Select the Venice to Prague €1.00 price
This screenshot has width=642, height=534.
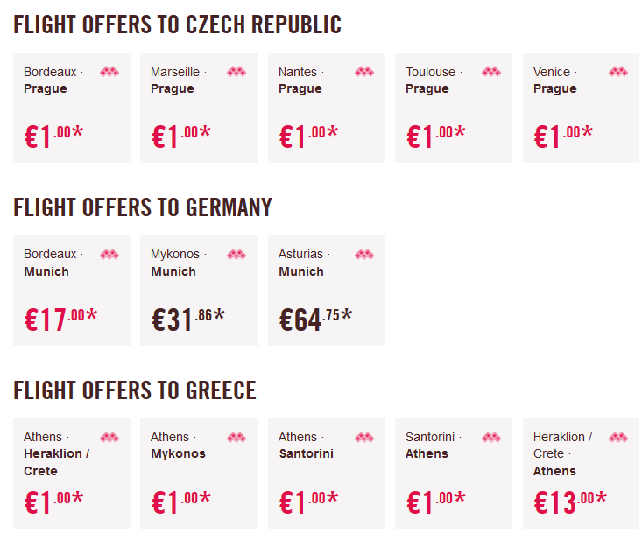point(563,137)
